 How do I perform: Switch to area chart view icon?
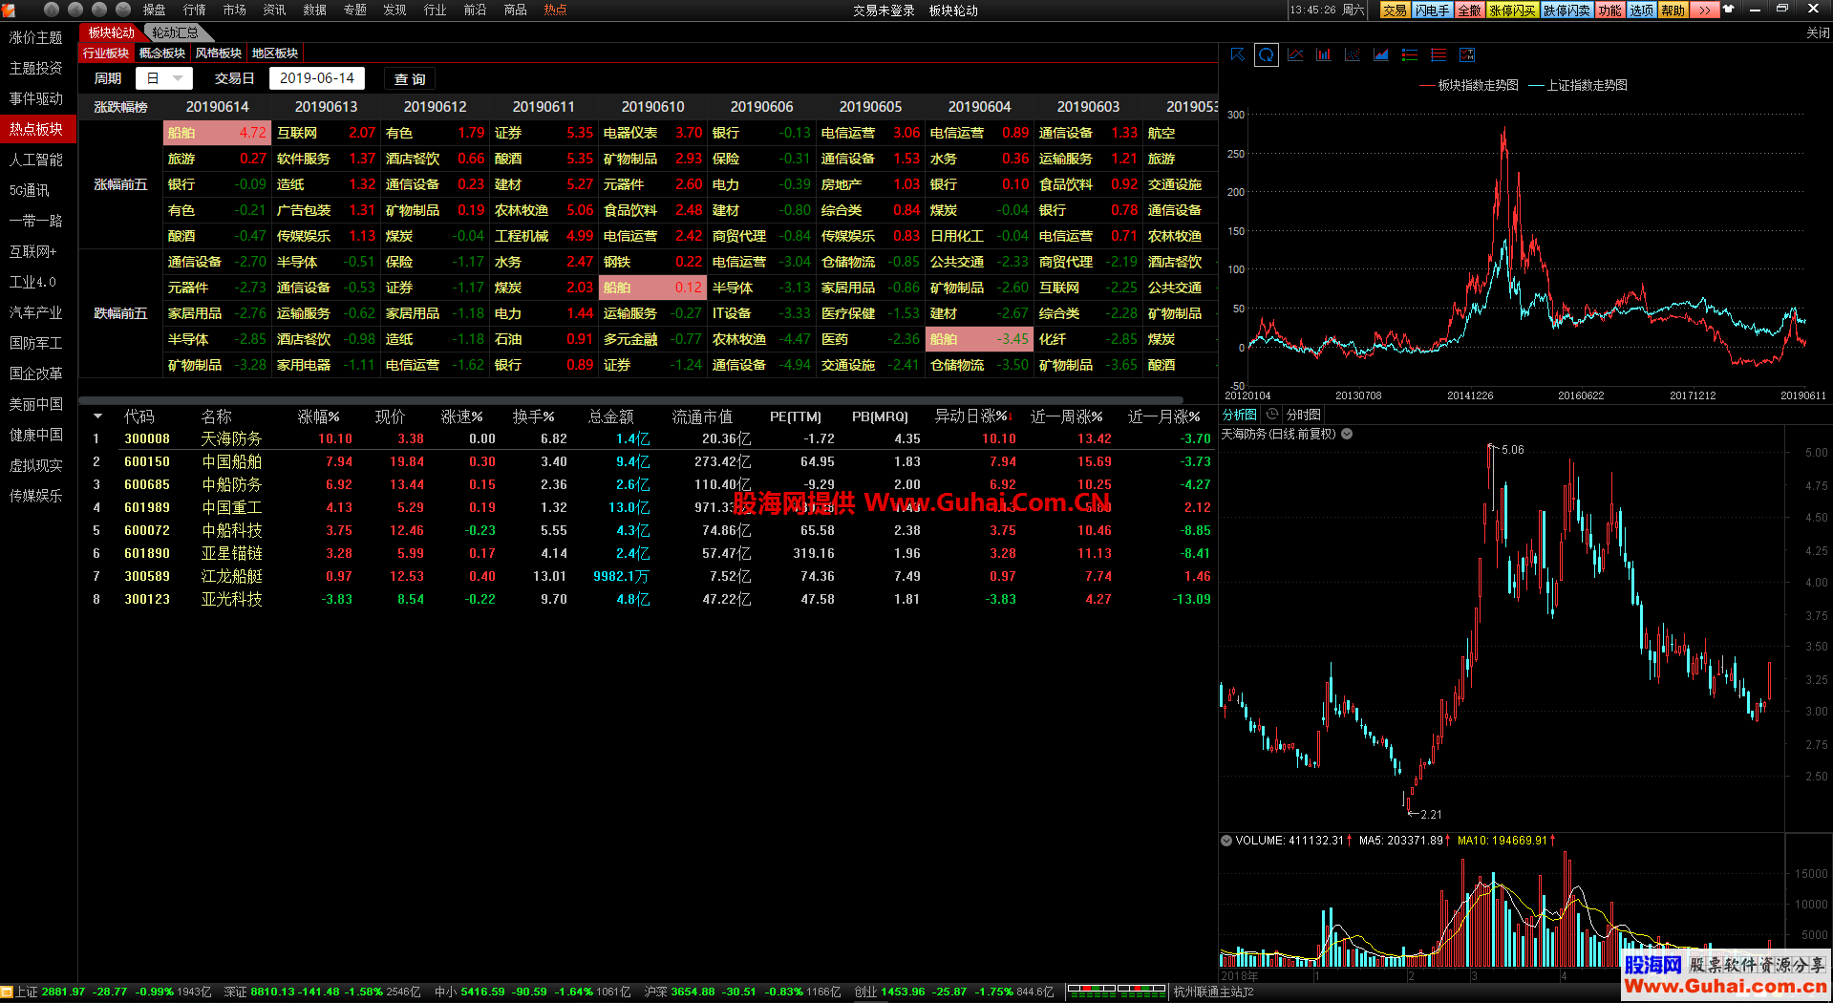tap(1381, 54)
